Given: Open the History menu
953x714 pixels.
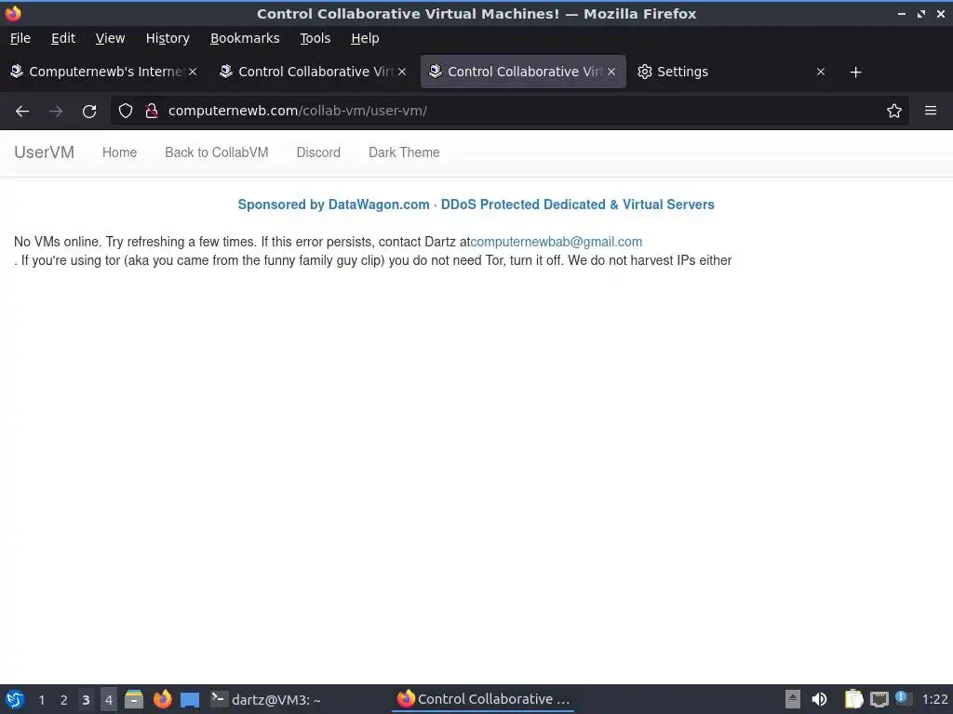Looking at the screenshot, I should click(x=168, y=38).
